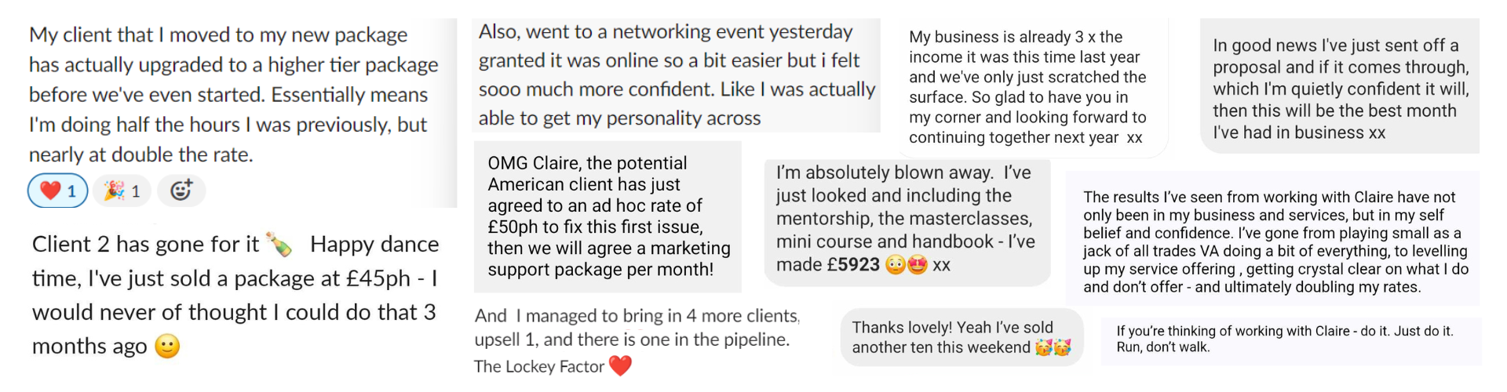Click the red heart after Lockey Factor
This screenshot has width=1507, height=392.
[620, 366]
